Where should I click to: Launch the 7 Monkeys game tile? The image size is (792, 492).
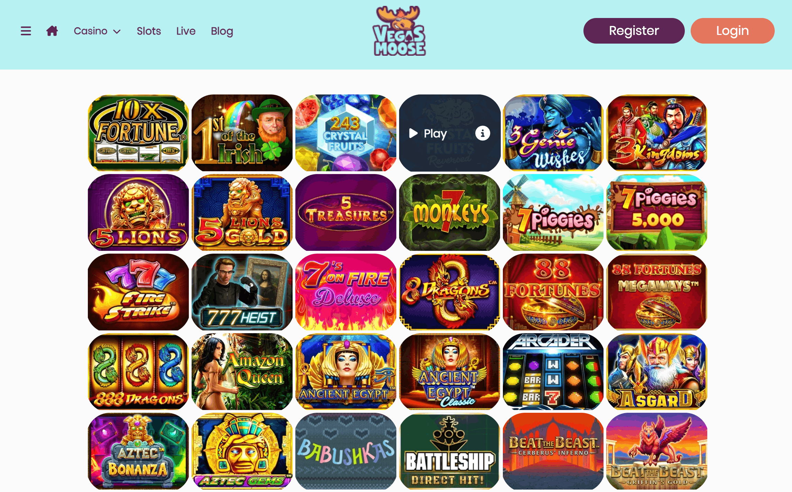tap(450, 212)
